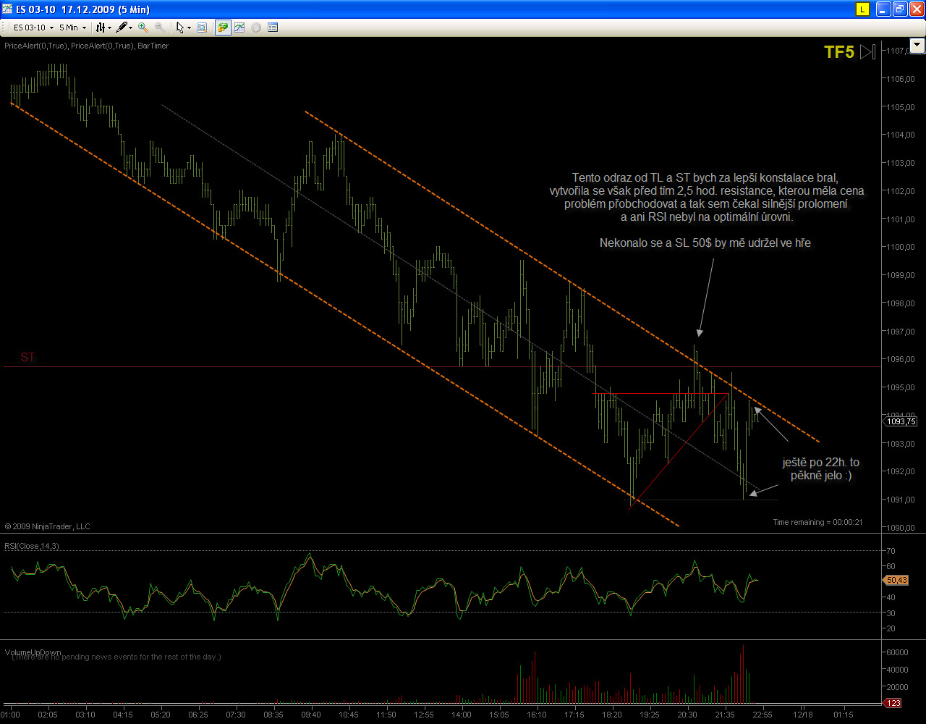Select the 'Nekonalo se a SL 50$' annotation
The width and height of the screenshot is (926, 724).
tap(705, 243)
